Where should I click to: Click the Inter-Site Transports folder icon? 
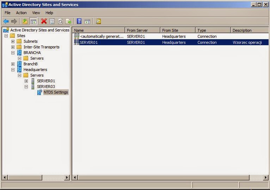(19, 47)
